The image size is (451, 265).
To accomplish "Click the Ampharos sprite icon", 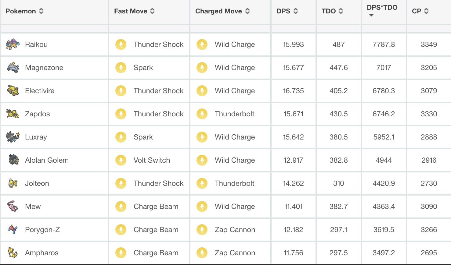I will (13, 253).
